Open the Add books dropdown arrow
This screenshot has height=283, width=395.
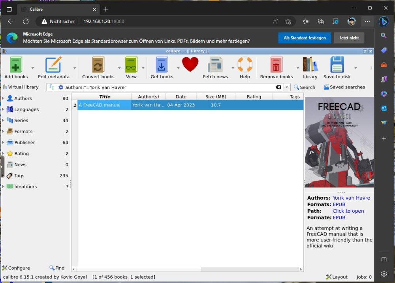point(32,68)
